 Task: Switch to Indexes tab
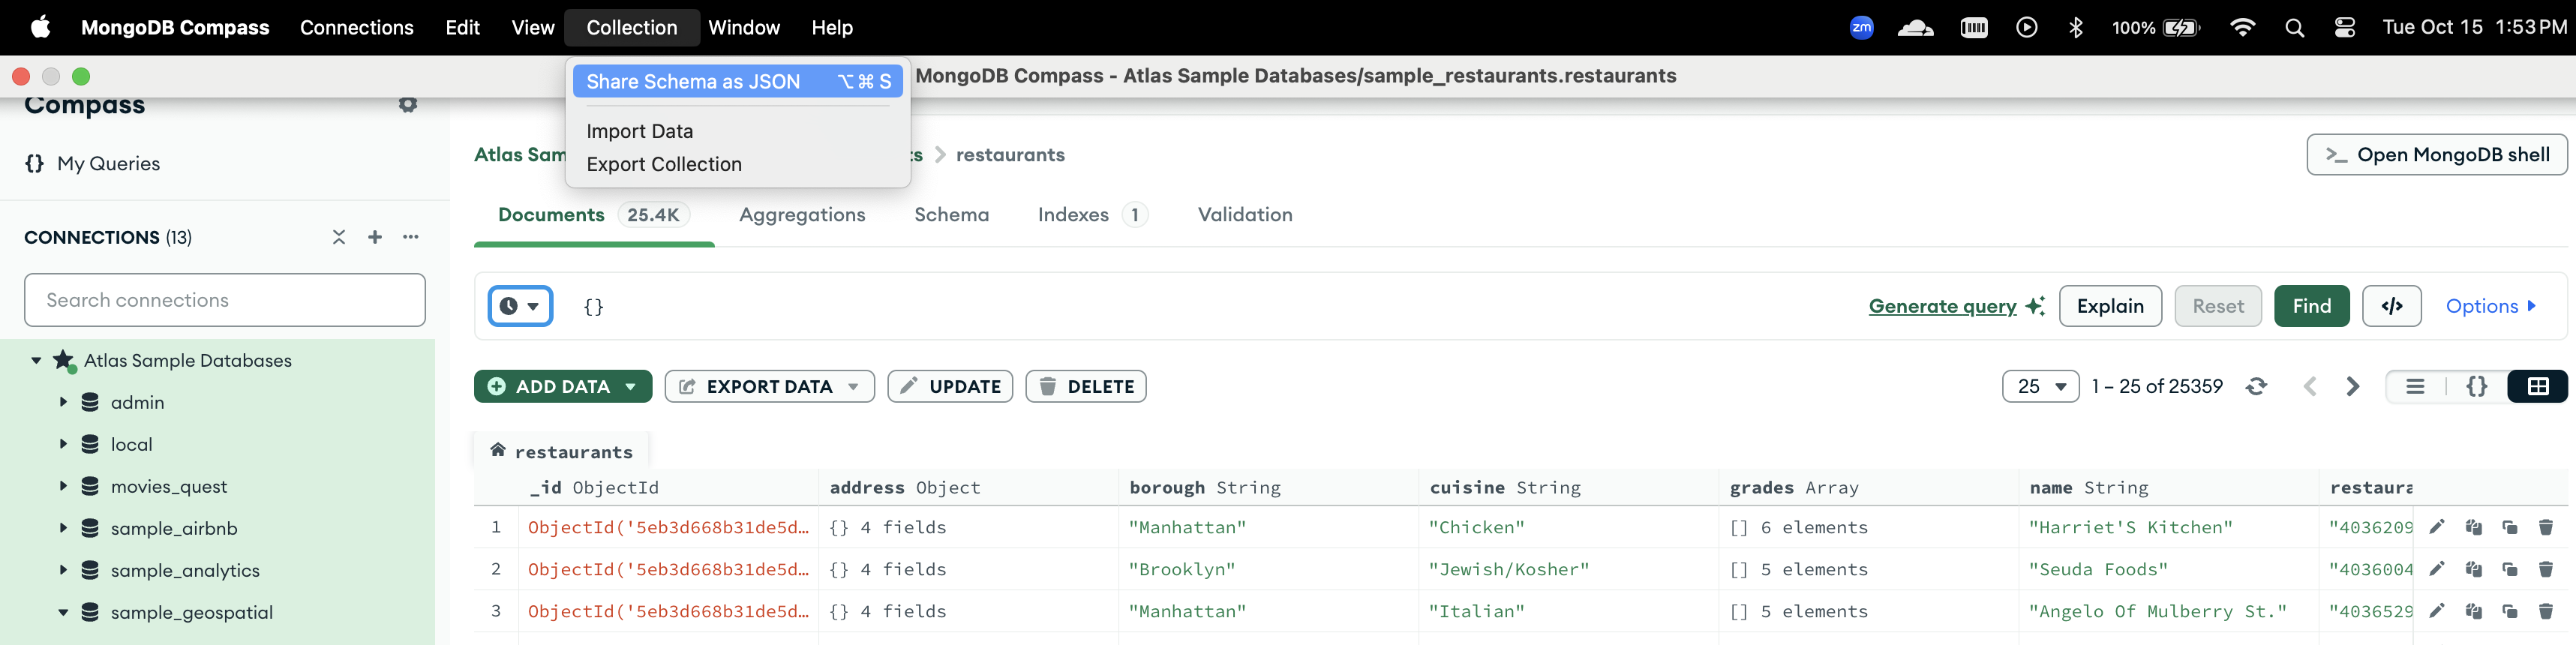click(1092, 214)
